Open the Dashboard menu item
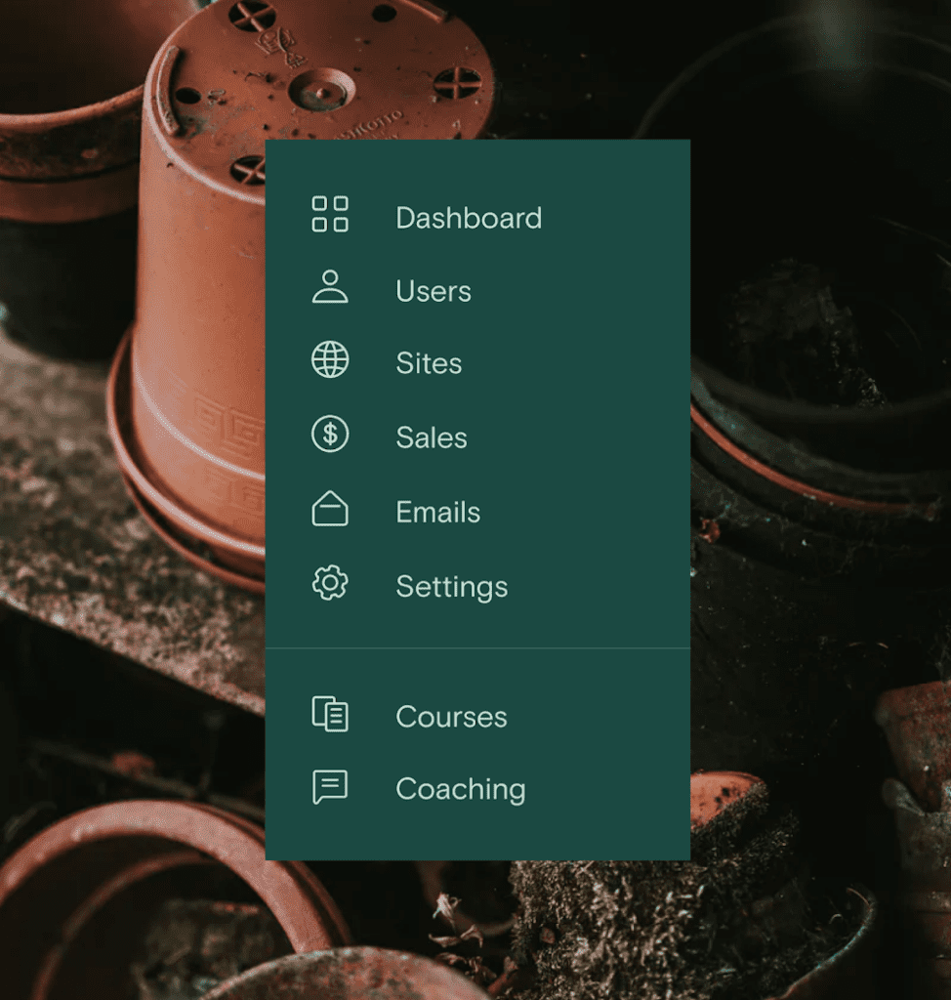 click(469, 218)
